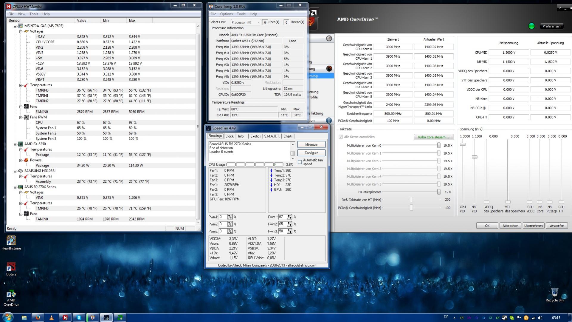Viewport: 572px width, 322px height.
Task: Open SpeedFan Exotics tab
Action: [x=255, y=136]
